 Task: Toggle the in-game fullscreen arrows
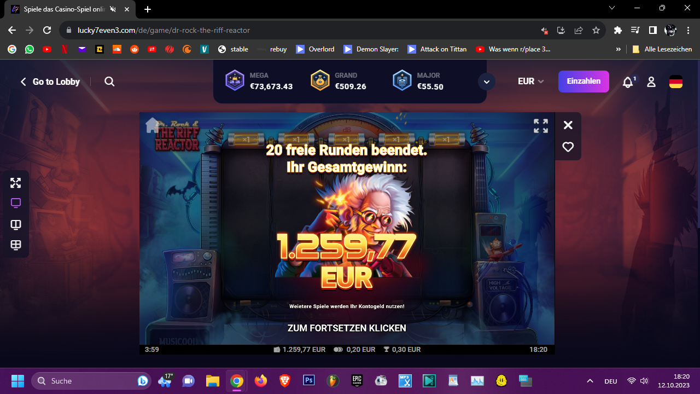[541, 126]
